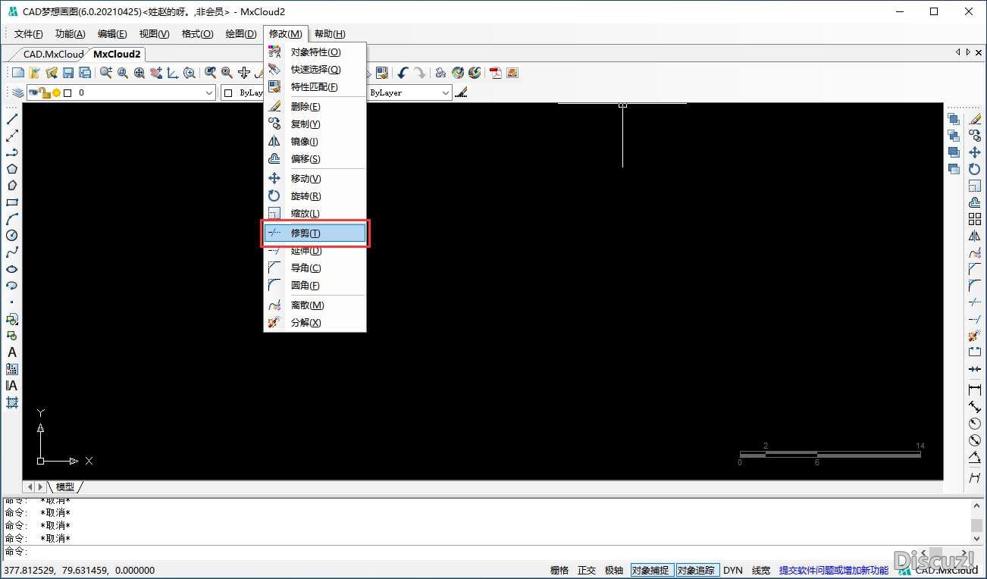987x579 pixels.
Task: Open the 绘图(D) menu
Action: 241,34
